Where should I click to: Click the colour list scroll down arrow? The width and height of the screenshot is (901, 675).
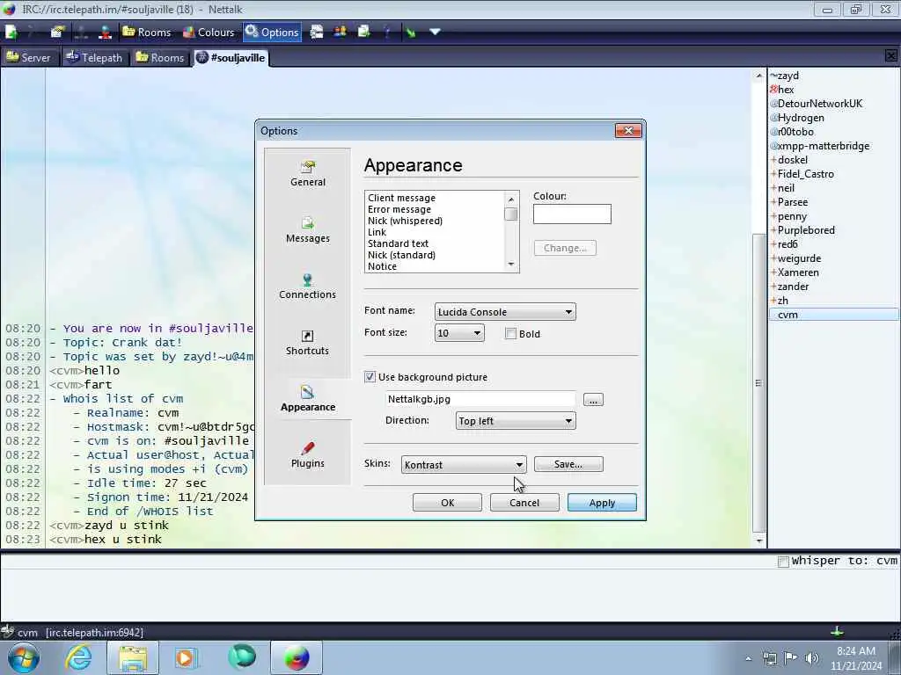point(511,264)
